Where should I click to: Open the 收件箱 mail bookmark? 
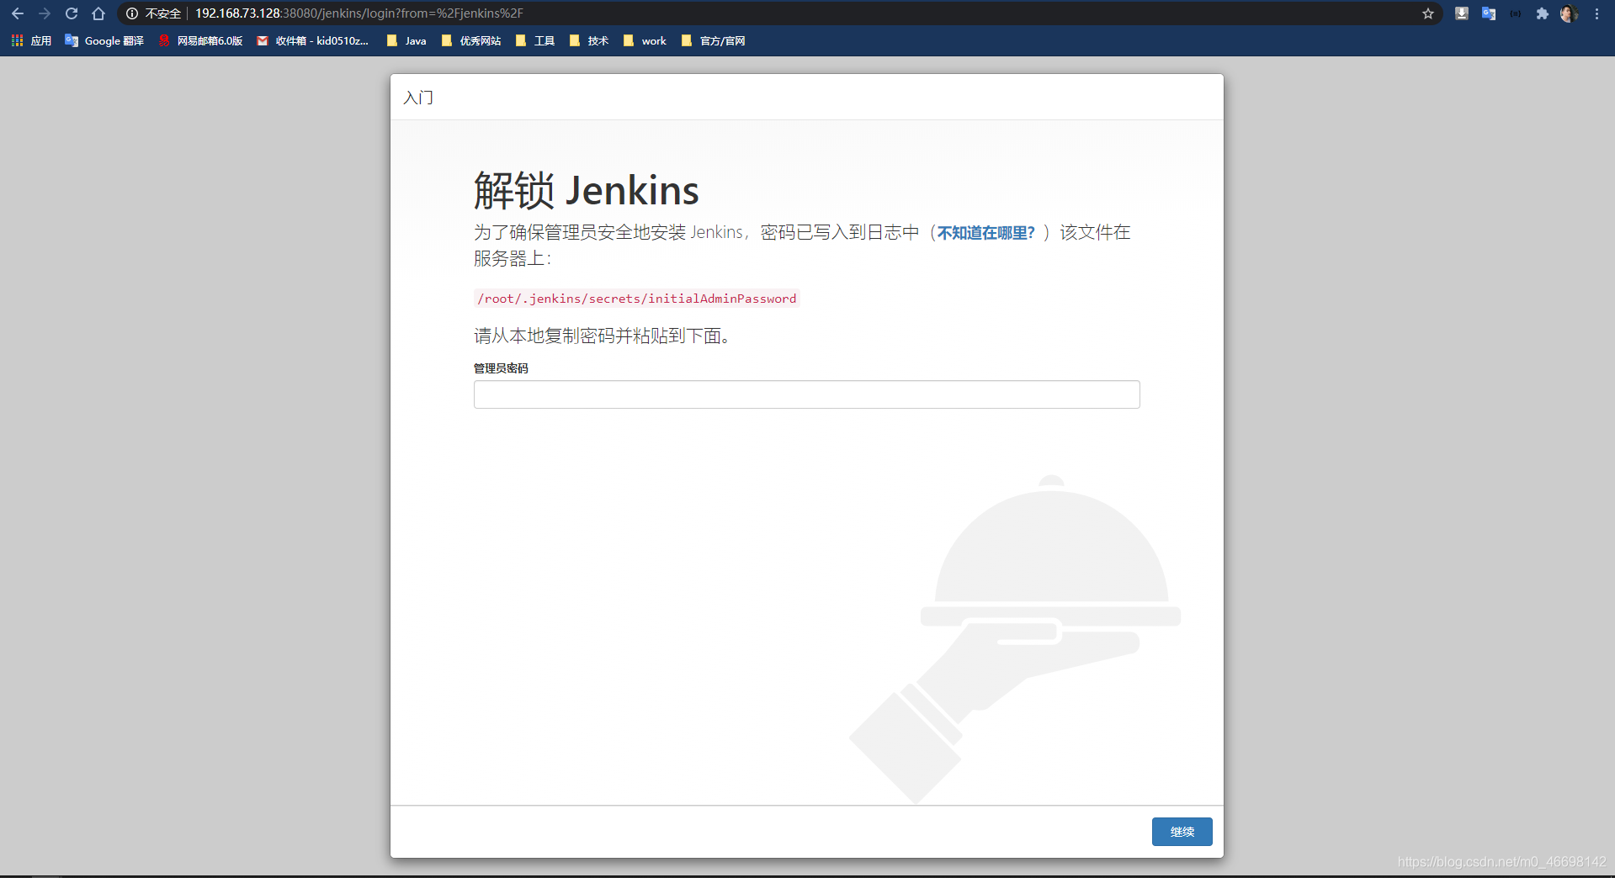point(312,40)
